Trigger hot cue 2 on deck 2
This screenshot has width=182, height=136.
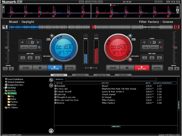coord(152,58)
